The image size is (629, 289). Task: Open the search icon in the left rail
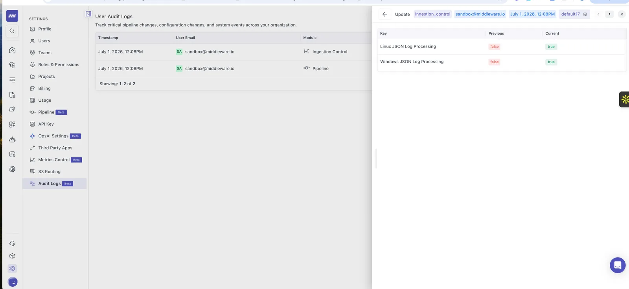12,31
